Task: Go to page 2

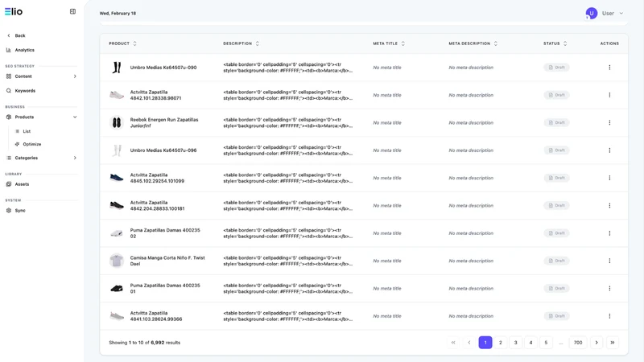Action: (500, 343)
